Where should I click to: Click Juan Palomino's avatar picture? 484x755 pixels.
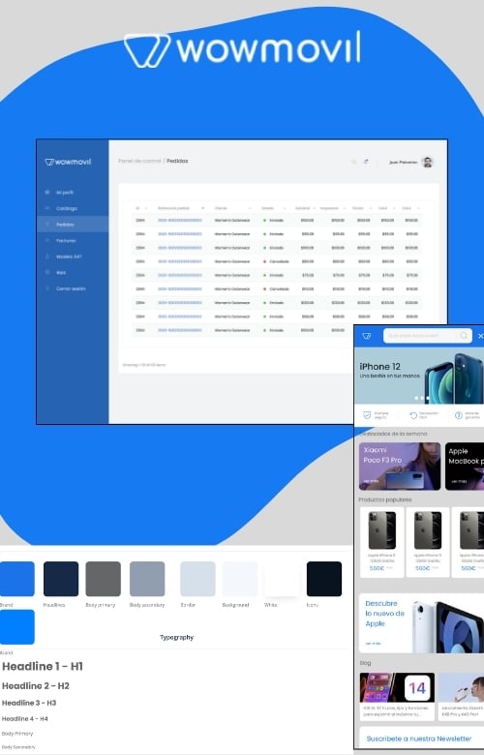427,163
